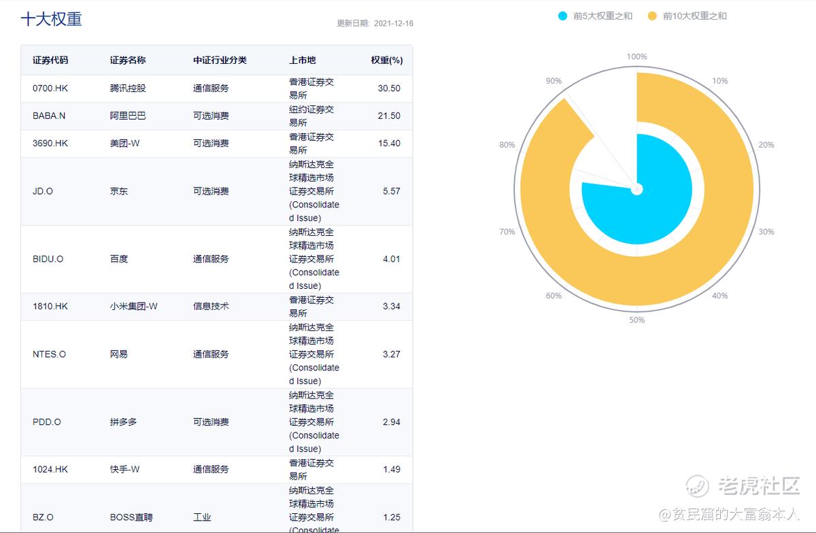816x533 pixels.
Task: Click the 更新日期 2021-12-16 text
Action: click(375, 23)
